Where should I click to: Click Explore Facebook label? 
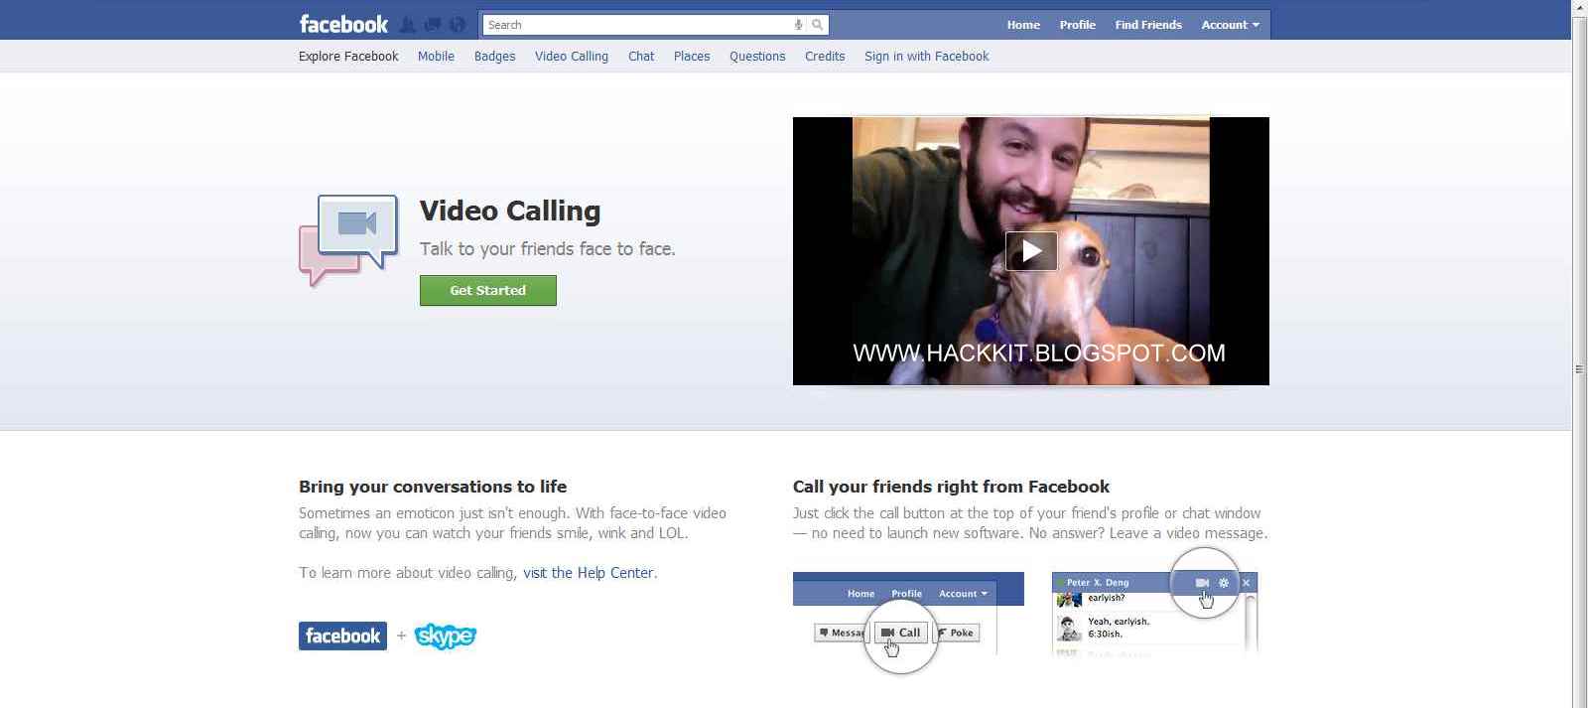[x=348, y=57]
